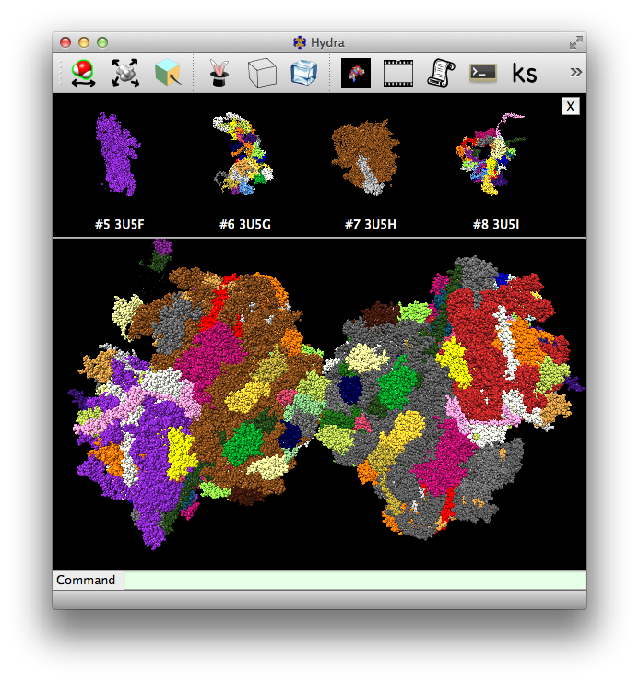Select the #5 3U5F purple model thumbnail
The image size is (639, 682).
[115, 155]
